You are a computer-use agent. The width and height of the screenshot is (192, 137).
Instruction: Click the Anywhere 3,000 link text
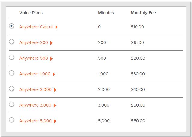click(35, 105)
